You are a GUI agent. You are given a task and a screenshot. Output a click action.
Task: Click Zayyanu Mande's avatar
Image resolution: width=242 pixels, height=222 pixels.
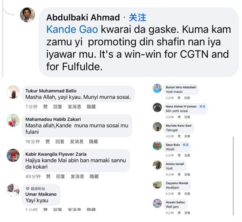pos(157,184)
